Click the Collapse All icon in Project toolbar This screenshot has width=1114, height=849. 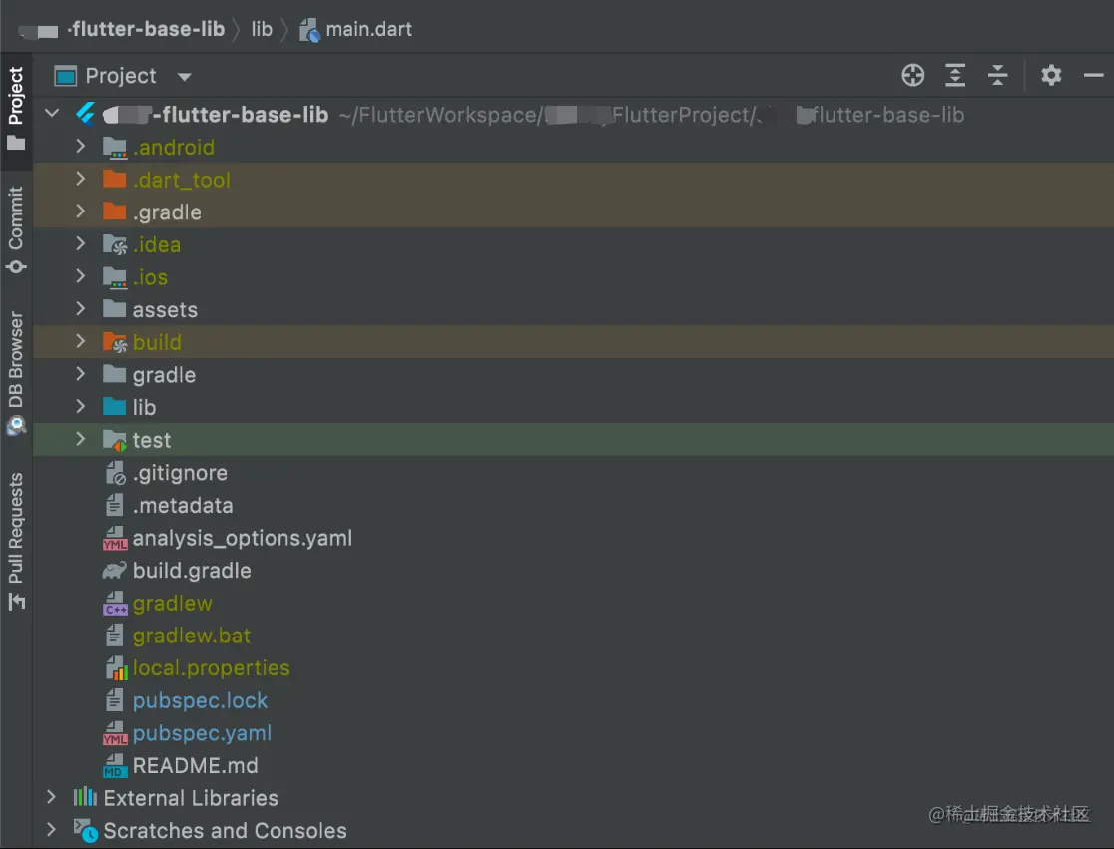coord(997,75)
